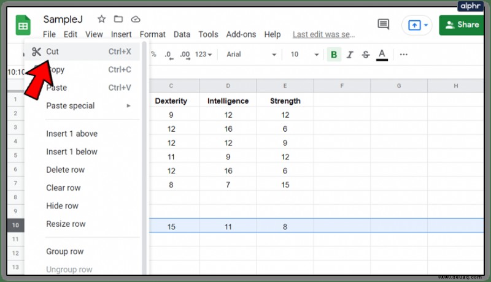Open the three-dot more toolbar options
The image size is (491, 282).
[x=404, y=55]
